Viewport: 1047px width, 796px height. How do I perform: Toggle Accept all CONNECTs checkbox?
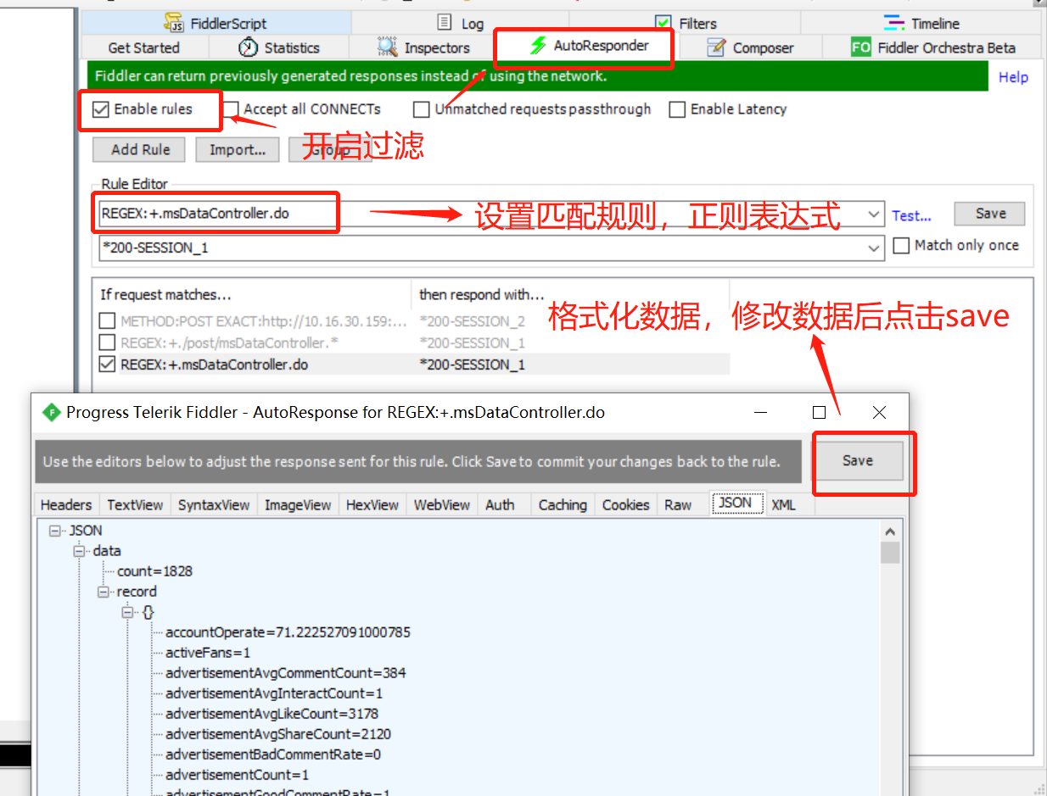[231, 109]
